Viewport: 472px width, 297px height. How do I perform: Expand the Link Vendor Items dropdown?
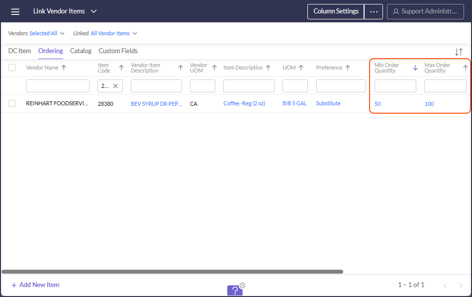(94, 11)
